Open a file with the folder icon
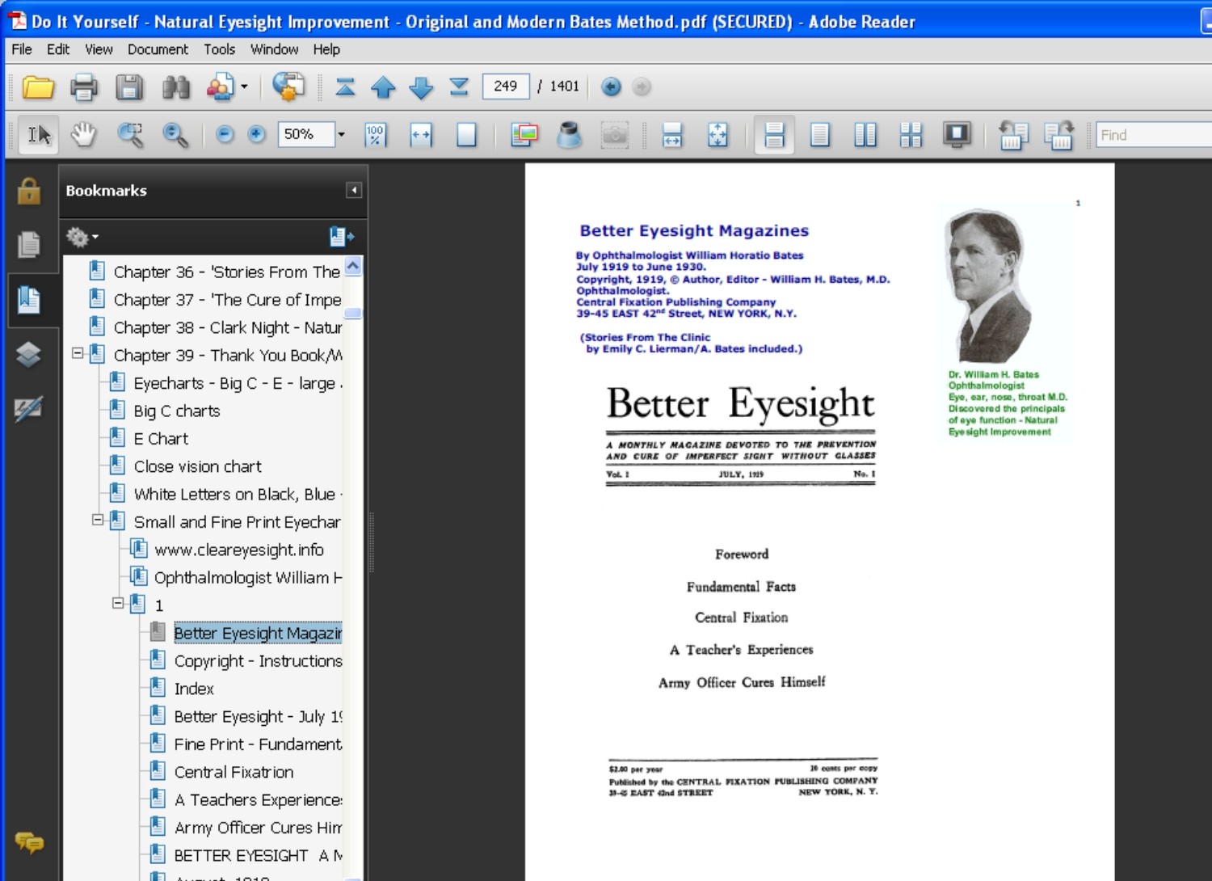Image resolution: width=1212 pixels, height=881 pixels. (38, 86)
